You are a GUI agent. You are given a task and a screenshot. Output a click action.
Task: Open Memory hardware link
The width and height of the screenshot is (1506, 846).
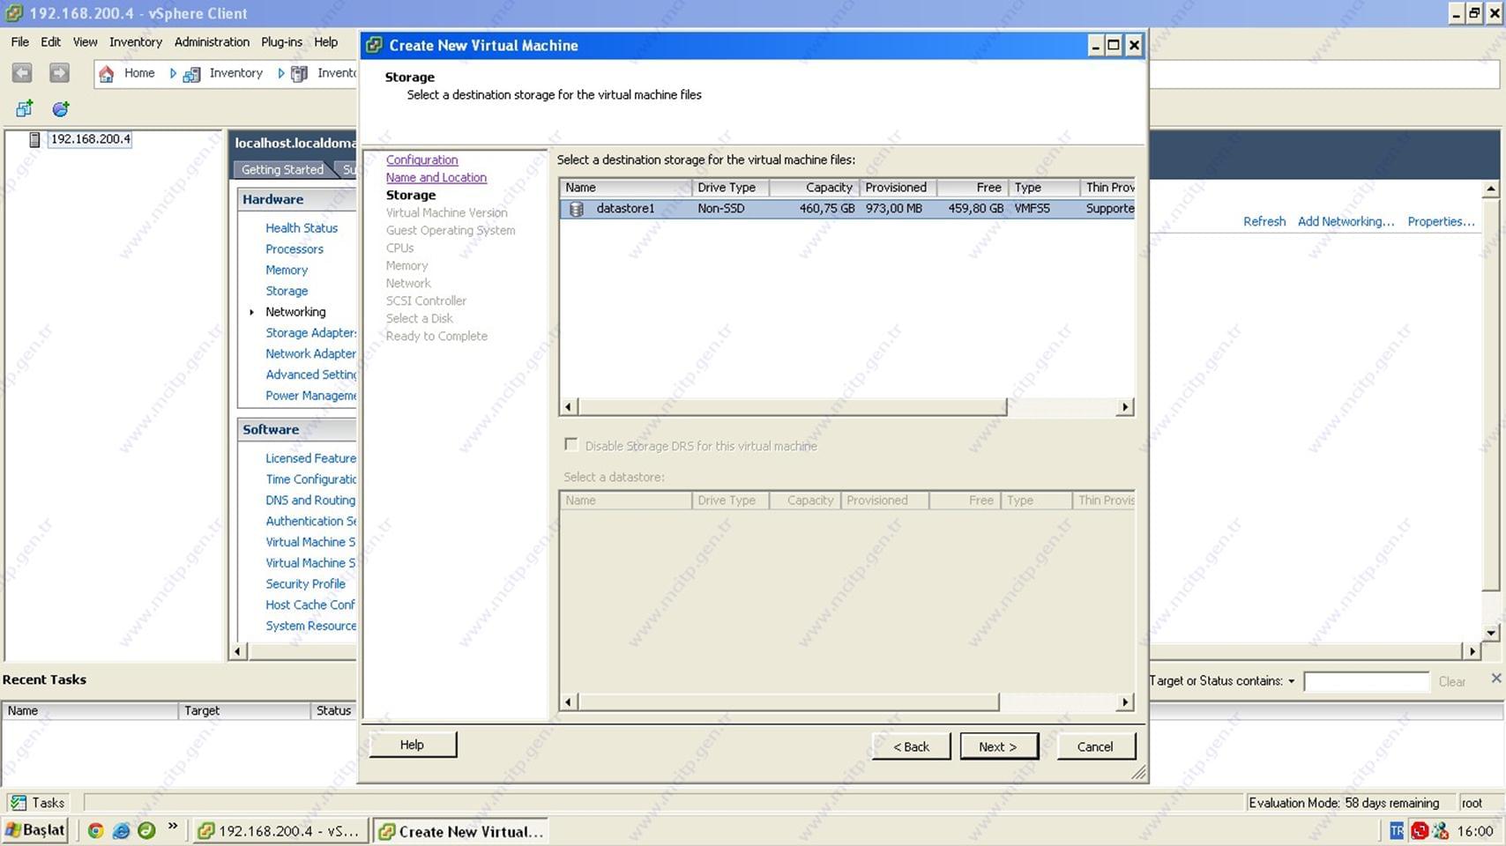pos(287,270)
